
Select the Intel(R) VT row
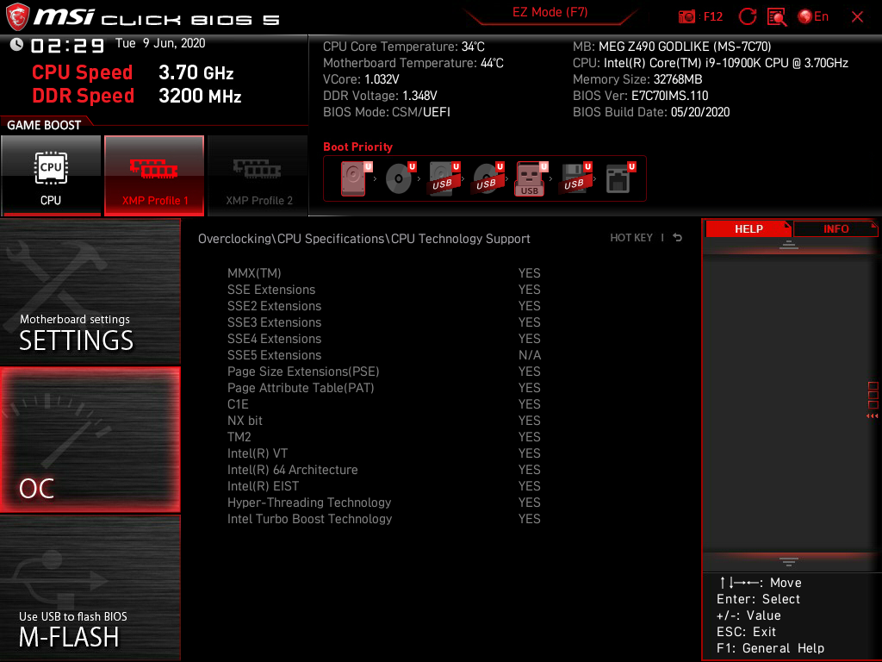pos(383,453)
